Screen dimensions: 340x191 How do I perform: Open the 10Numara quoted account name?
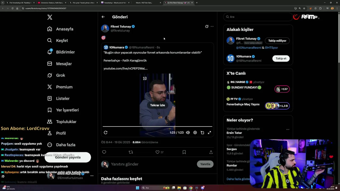pos(117,47)
